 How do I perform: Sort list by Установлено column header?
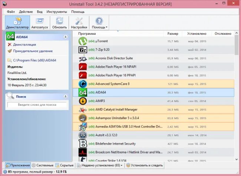click(x=197, y=34)
